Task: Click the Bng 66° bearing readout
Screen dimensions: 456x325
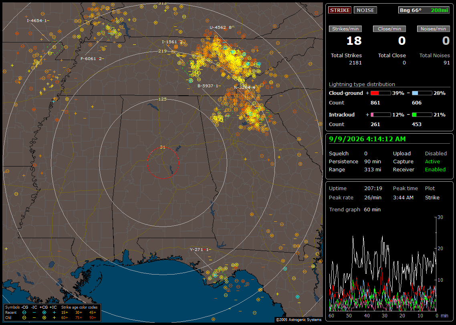Action: click(x=410, y=10)
